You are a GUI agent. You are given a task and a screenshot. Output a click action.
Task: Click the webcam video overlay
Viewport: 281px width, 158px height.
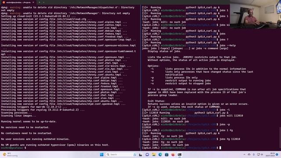(256, 14)
